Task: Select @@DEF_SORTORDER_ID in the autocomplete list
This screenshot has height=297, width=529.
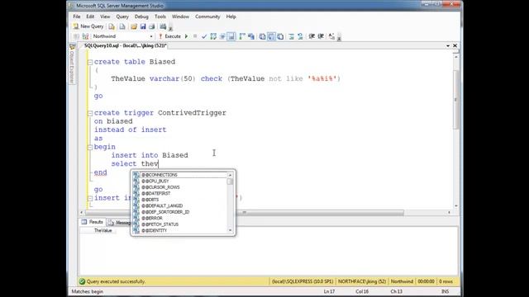Action: click(x=179, y=212)
